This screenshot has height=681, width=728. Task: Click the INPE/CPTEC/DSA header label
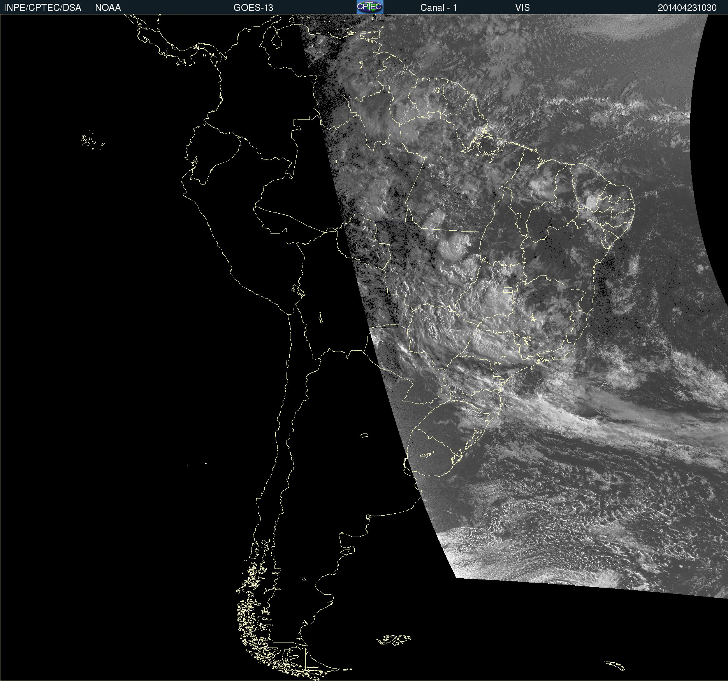coord(42,8)
